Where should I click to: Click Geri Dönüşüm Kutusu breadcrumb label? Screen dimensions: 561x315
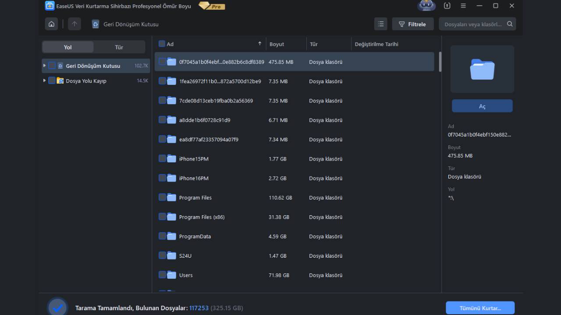coord(131,24)
